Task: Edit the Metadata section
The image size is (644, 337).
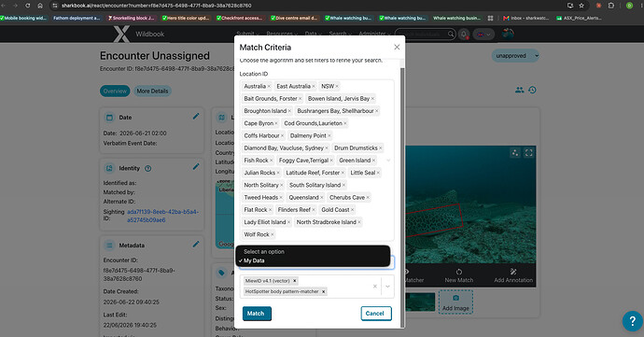Action: pyautogui.click(x=196, y=245)
